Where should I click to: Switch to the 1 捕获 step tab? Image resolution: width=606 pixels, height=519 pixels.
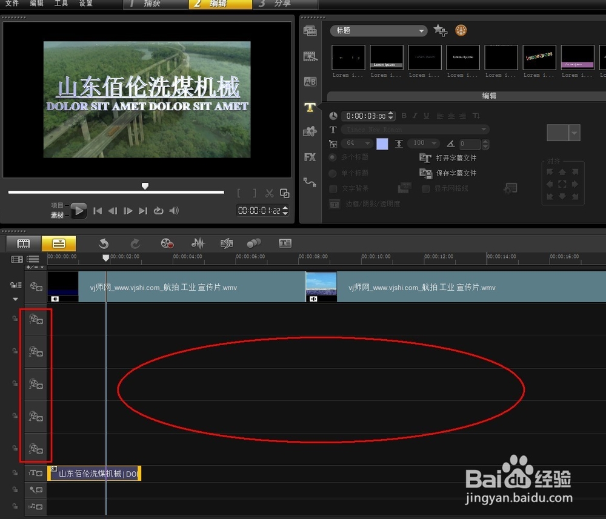coord(156,4)
